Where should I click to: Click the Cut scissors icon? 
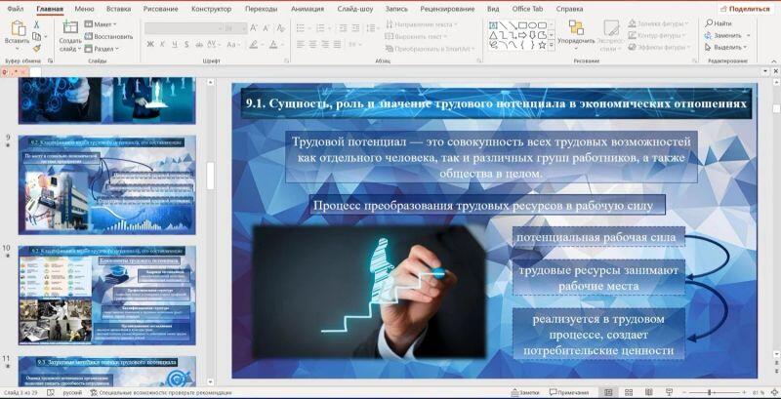coord(37,23)
